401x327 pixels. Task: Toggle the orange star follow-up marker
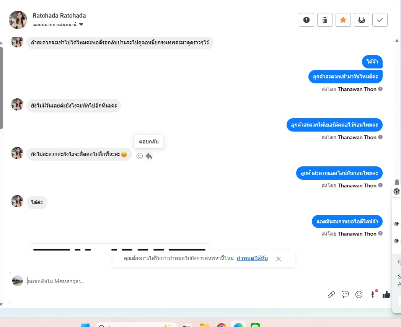(x=343, y=20)
